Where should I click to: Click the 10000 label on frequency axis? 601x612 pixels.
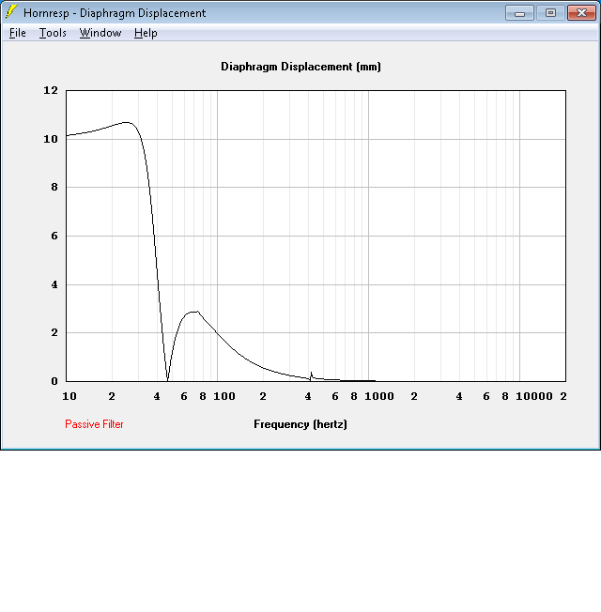pyautogui.click(x=534, y=396)
